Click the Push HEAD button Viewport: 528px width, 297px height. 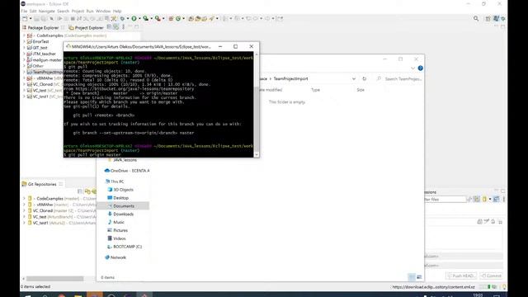coord(461,276)
